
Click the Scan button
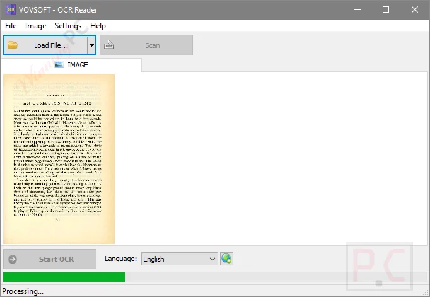(x=146, y=45)
